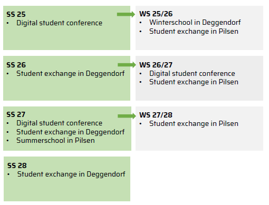269x205 pixels.
Task: Click Digital student conference under SS 25
Action: pos(59,23)
